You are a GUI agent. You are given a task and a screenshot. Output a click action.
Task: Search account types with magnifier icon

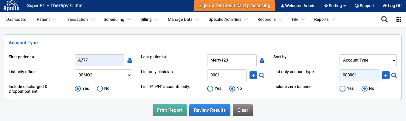[394, 76]
